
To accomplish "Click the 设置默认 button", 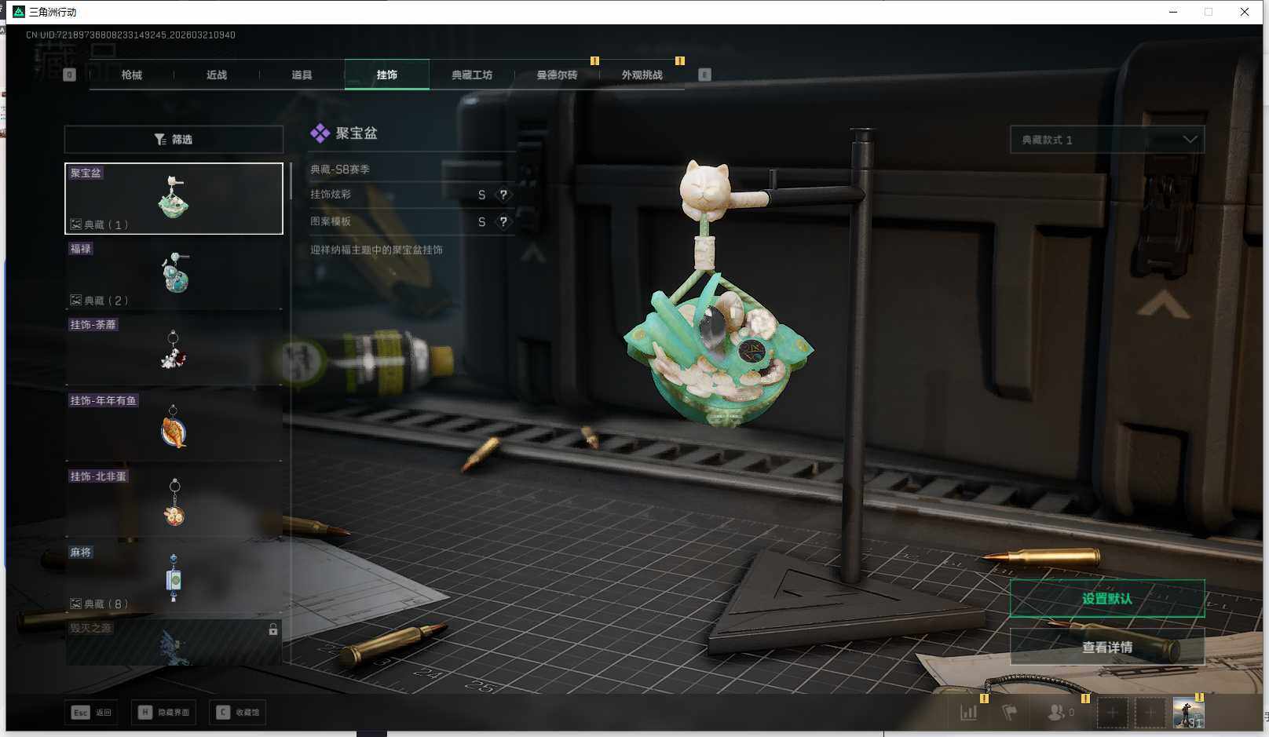I will pyautogui.click(x=1107, y=599).
